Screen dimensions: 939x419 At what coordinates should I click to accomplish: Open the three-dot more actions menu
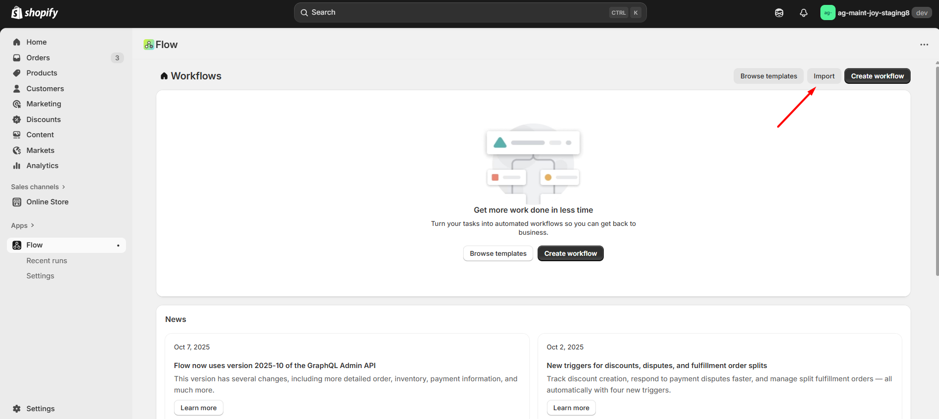(x=924, y=45)
